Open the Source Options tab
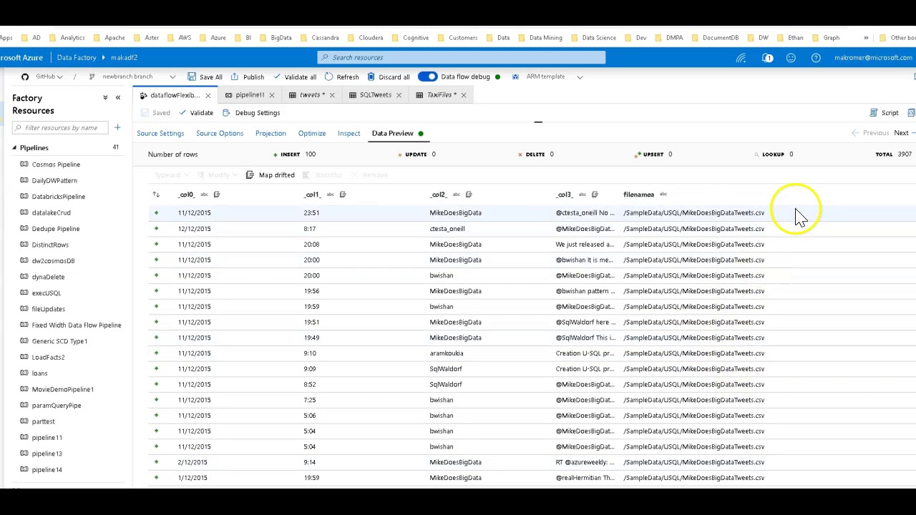 point(220,134)
